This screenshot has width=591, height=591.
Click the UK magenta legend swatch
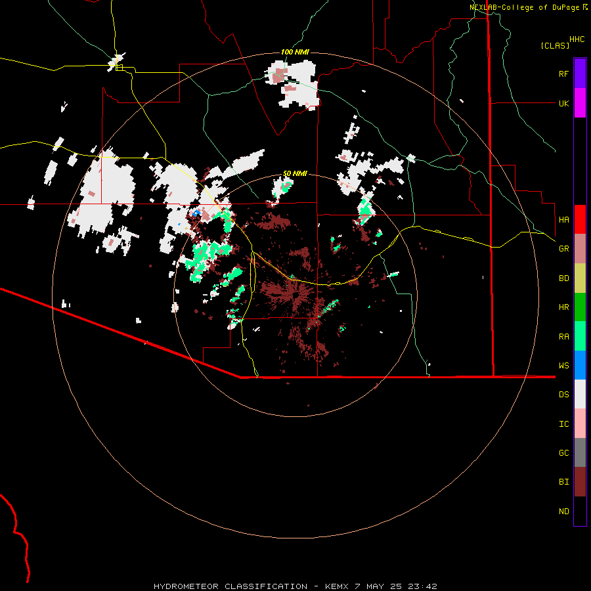coord(580,103)
